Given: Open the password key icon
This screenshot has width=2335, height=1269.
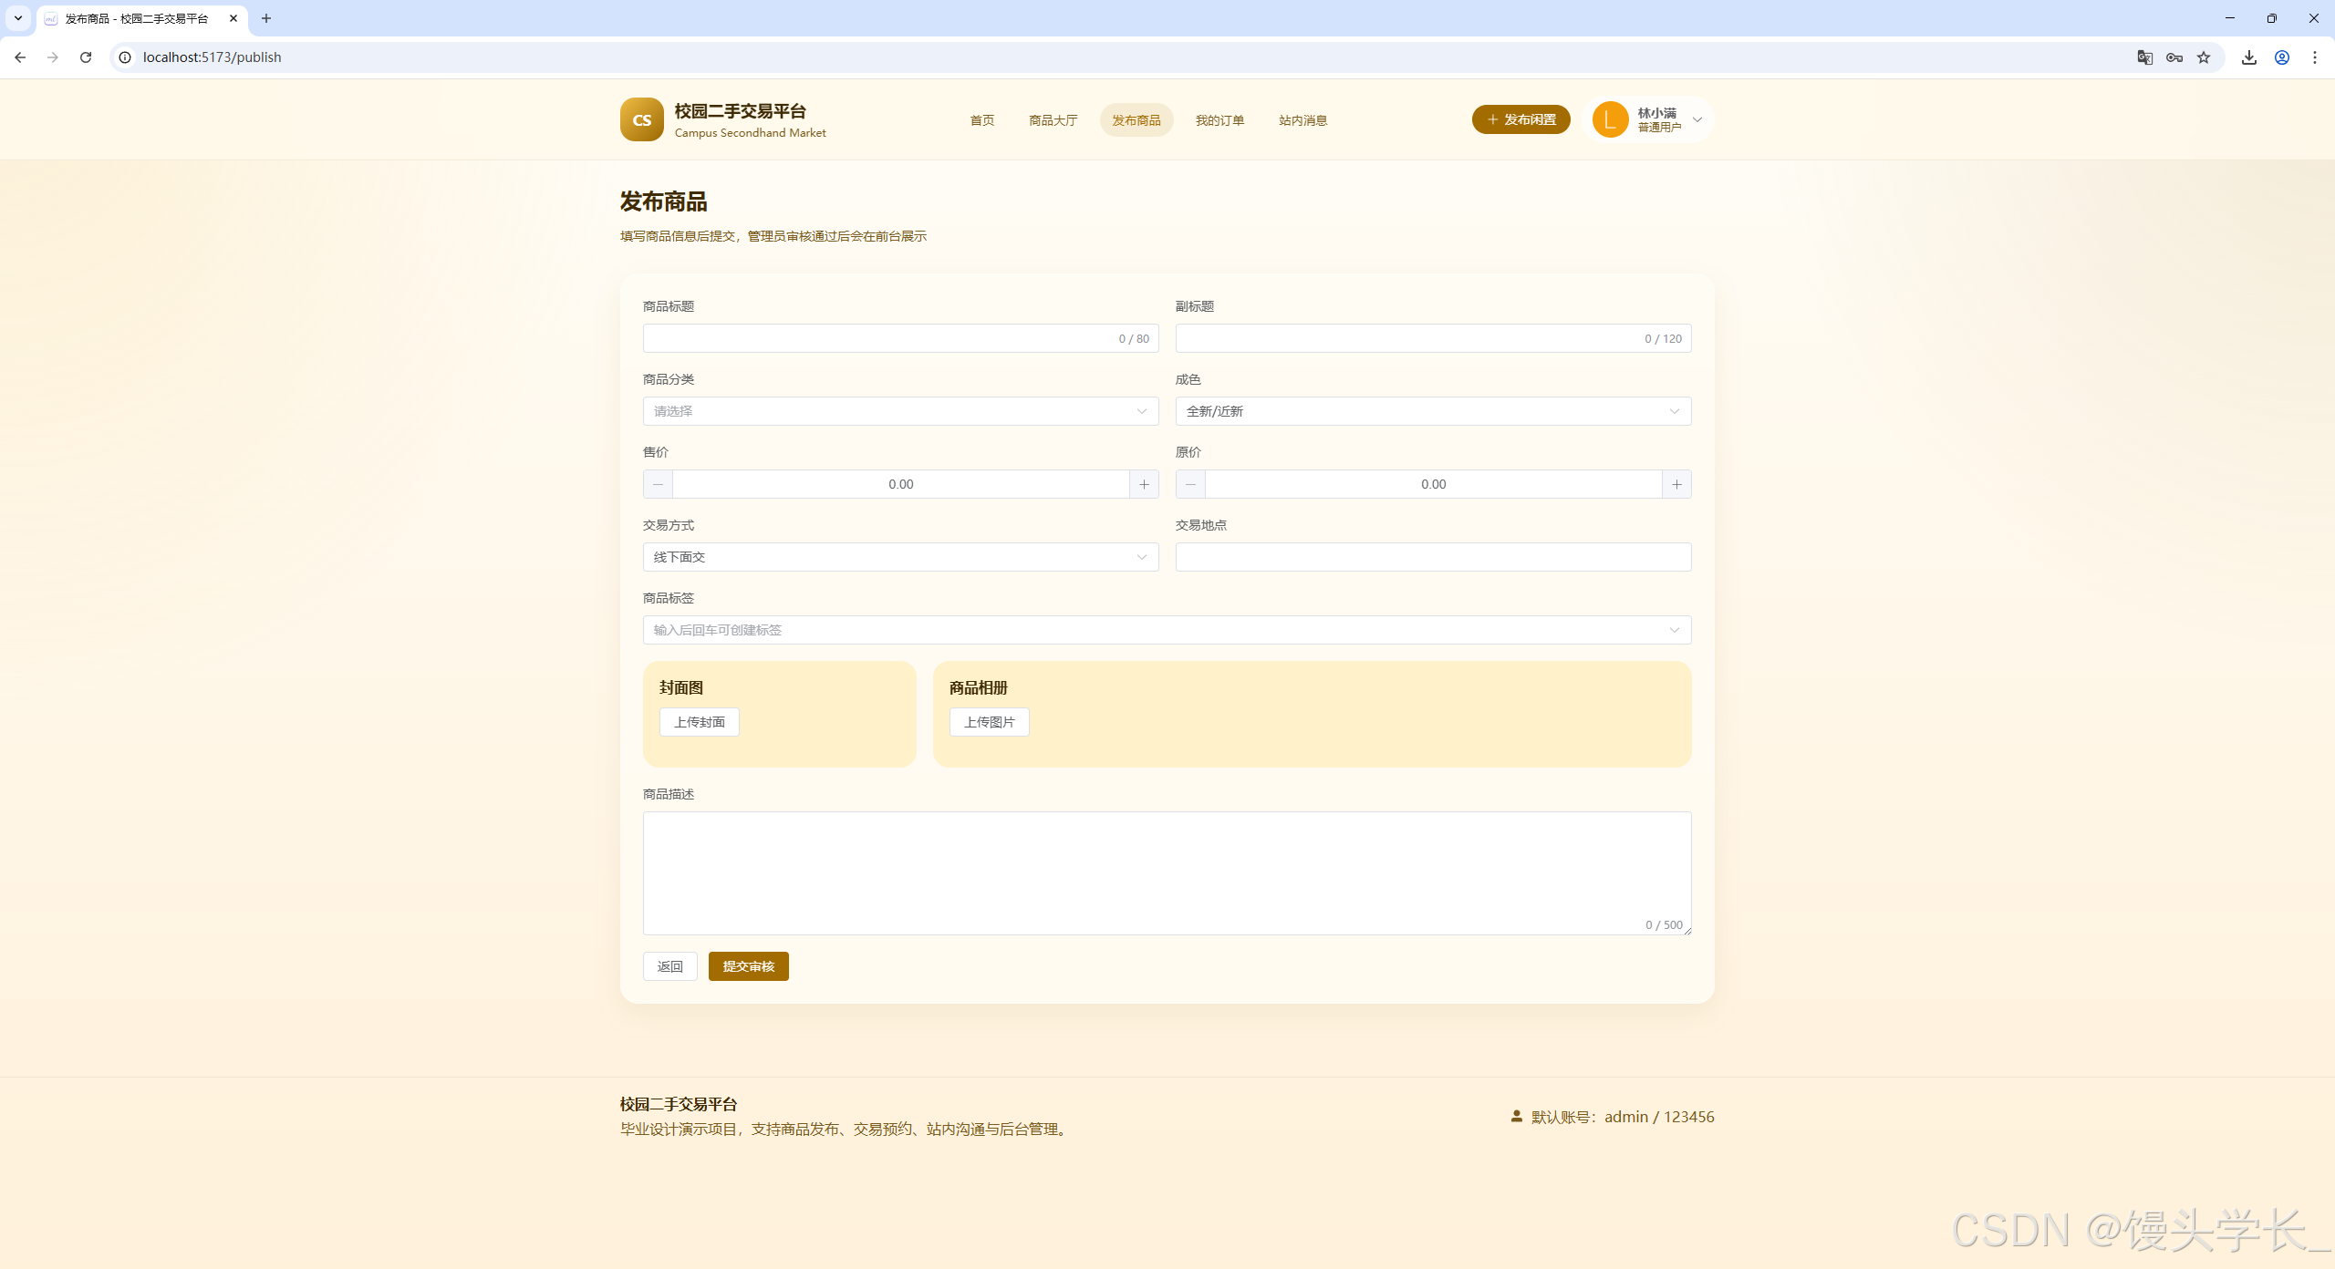Looking at the screenshot, I should [2174, 57].
